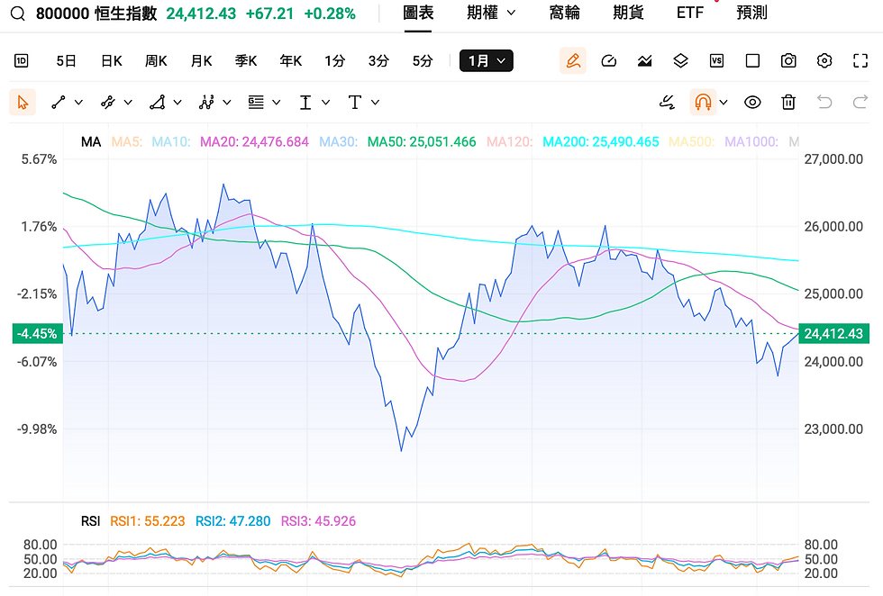Expand the Fibonacci tool dropdown arrow

point(277,103)
